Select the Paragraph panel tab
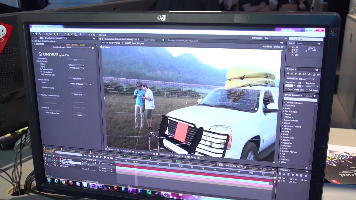Screen dimensions: 356x200 tap(284, 170)
